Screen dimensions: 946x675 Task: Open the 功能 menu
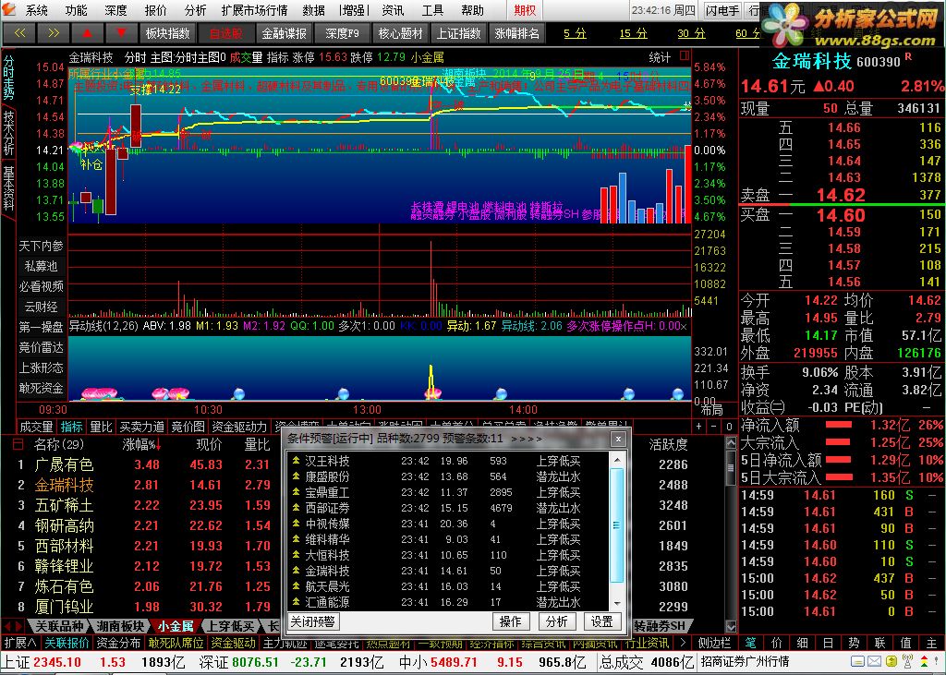pos(76,10)
